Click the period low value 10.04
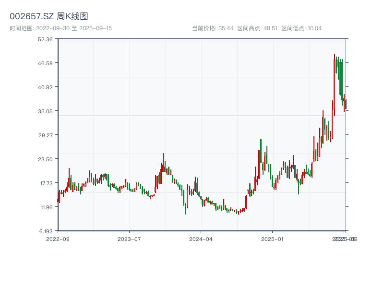Viewport: 384px width, 288px height. (x=314, y=28)
